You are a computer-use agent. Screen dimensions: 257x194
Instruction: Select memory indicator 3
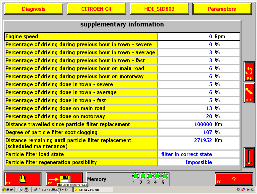pyautogui.click(x=150, y=176)
